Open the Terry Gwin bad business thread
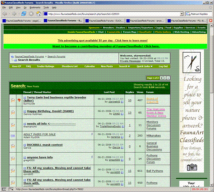 (55, 99)
